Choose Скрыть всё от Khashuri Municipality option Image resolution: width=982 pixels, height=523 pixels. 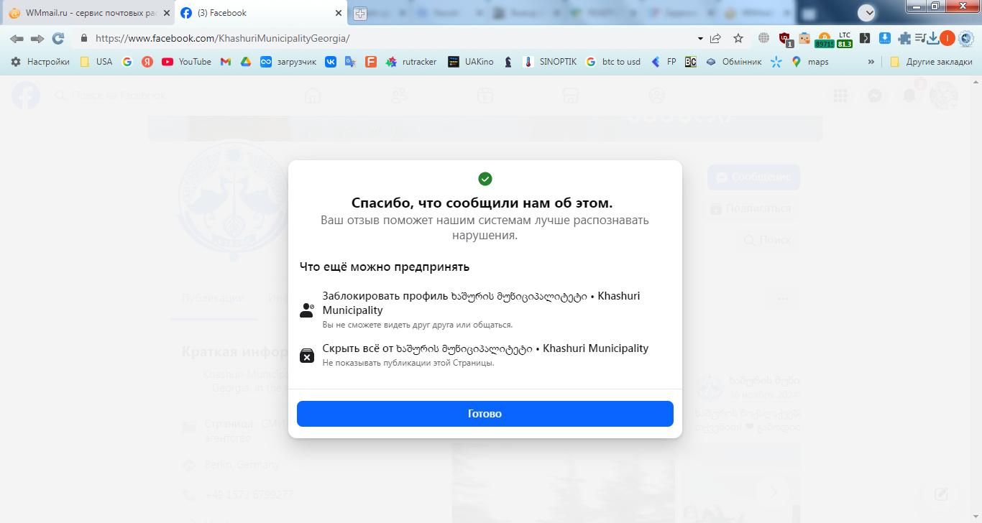485,355
